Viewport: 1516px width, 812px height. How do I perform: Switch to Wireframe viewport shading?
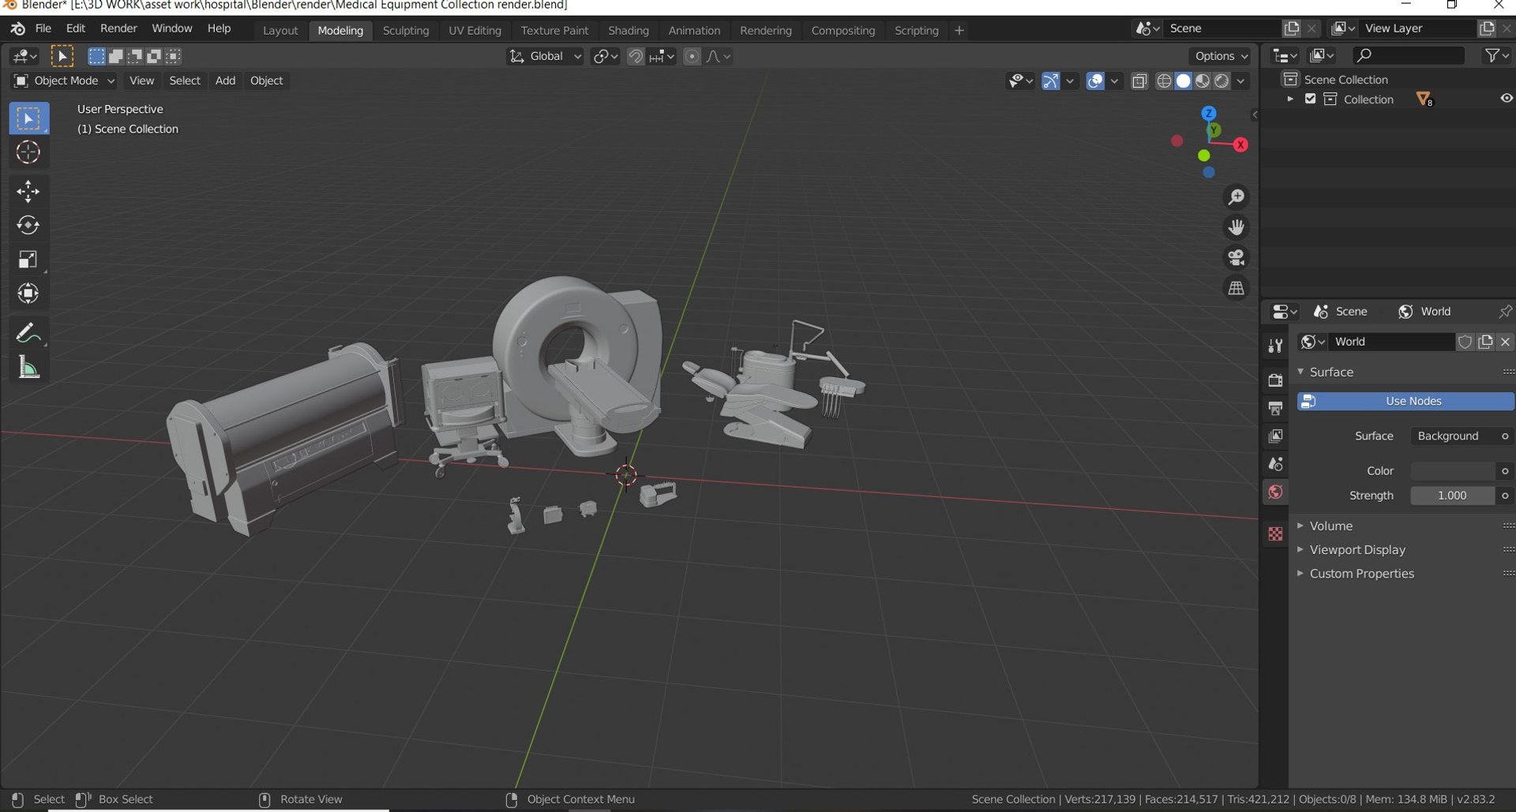pyautogui.click(x=1164, y=81)
